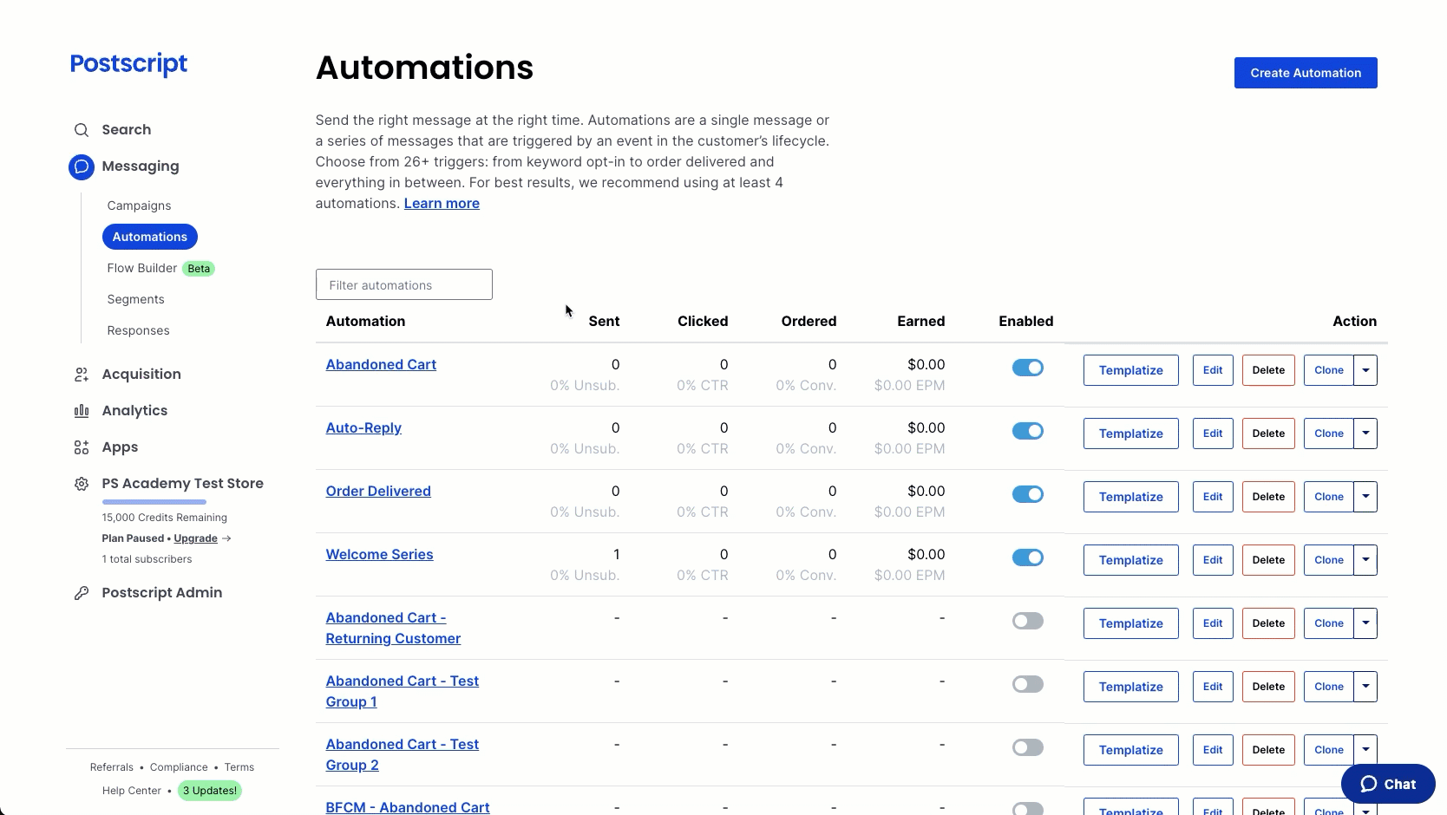Open the Acquisition menu

(x=141, y=375)
